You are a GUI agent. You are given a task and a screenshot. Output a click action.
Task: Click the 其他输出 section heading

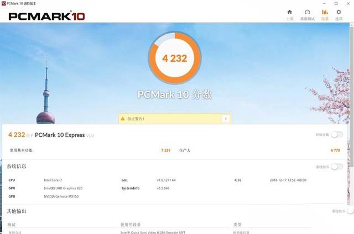click(x=16, y=211)
